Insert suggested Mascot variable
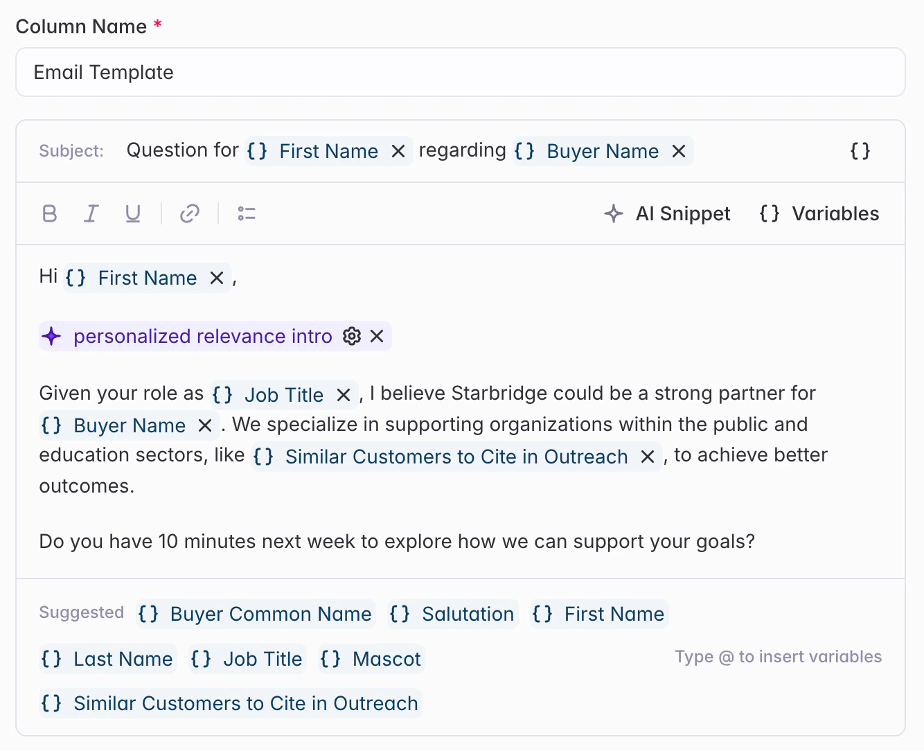924x751 pixels. [x=371, y=659]
